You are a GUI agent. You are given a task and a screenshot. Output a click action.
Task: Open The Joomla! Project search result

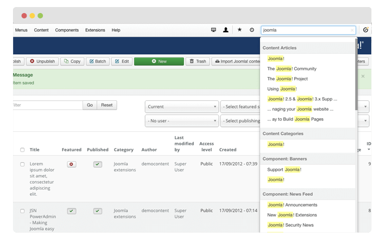[x=287, y=79]
